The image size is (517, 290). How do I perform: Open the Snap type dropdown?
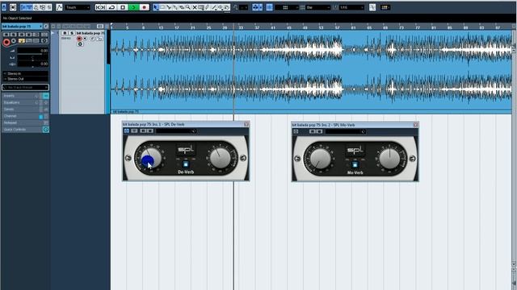pos(287,7)
